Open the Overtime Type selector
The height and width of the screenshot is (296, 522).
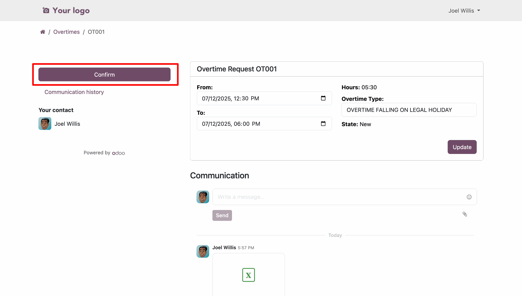pos(409,110)
